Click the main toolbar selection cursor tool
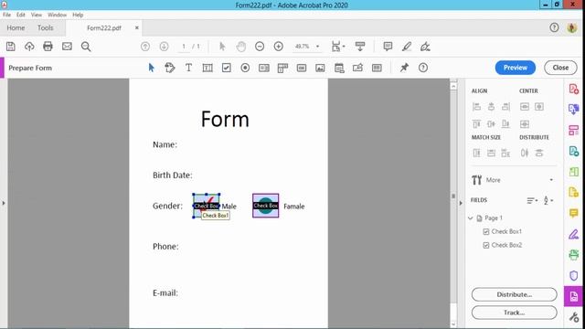Screen dimensions: 585x329 (x=222, y=47)
